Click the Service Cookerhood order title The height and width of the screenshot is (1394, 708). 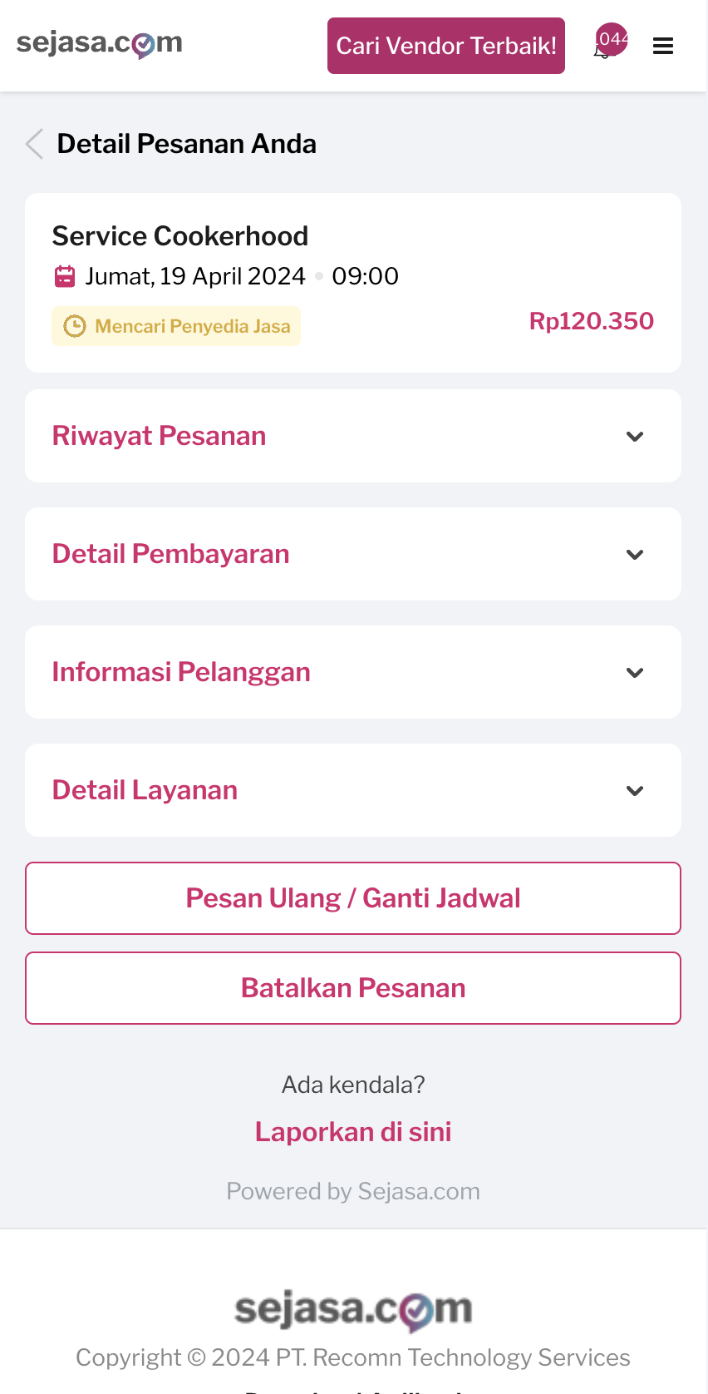(x=180, y=236)
